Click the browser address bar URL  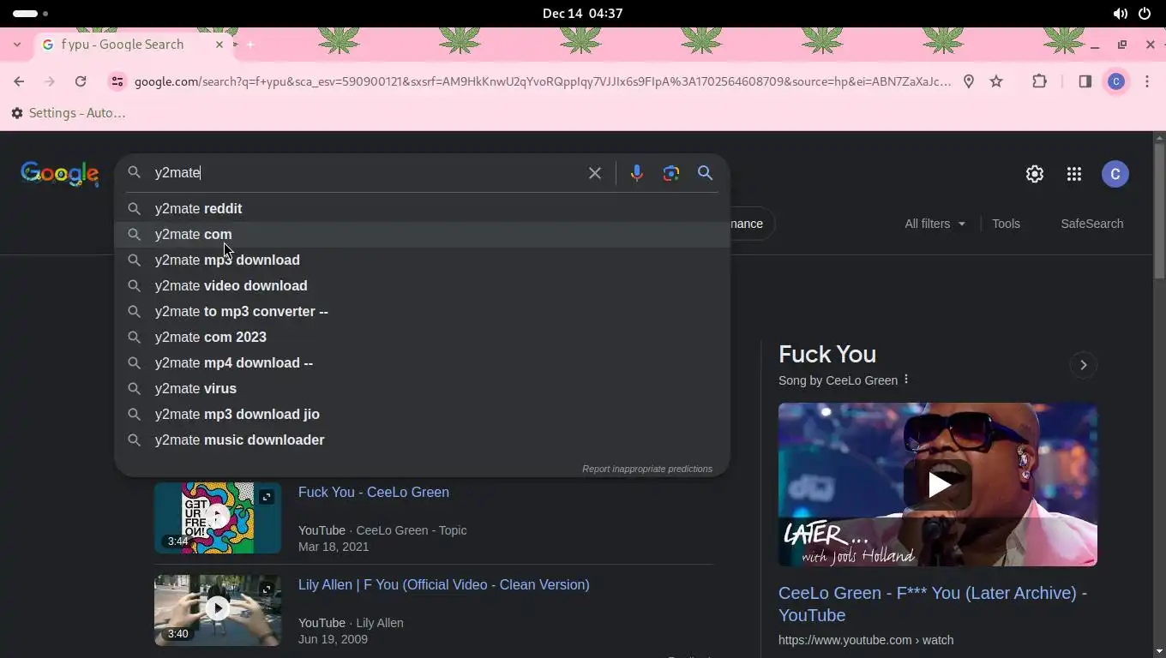click(x=542, y=81)
